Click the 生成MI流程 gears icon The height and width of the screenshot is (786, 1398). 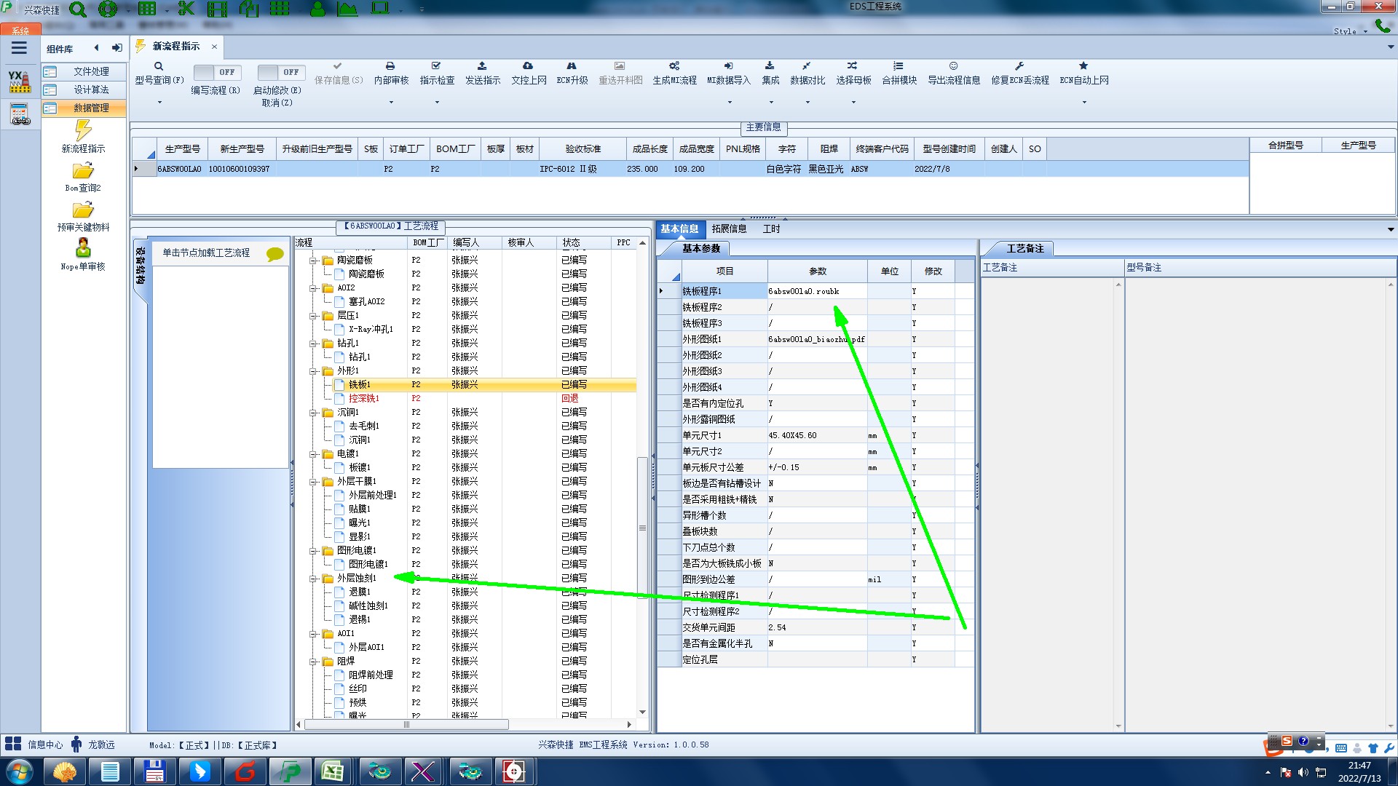point(674,66)
